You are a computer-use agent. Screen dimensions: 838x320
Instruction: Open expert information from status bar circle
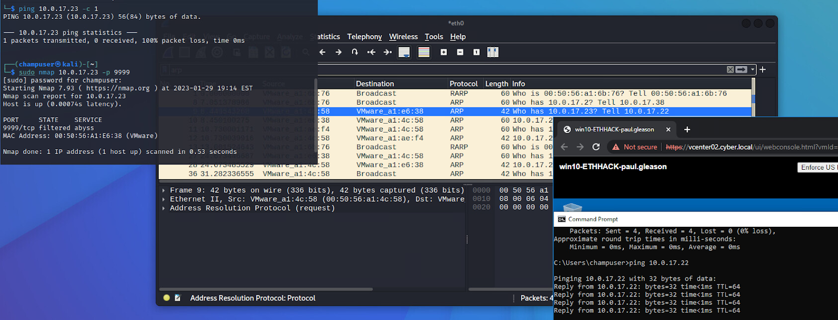coord(167,297)
